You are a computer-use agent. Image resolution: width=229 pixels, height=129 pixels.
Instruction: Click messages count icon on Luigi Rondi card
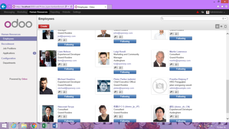point(116,68)
